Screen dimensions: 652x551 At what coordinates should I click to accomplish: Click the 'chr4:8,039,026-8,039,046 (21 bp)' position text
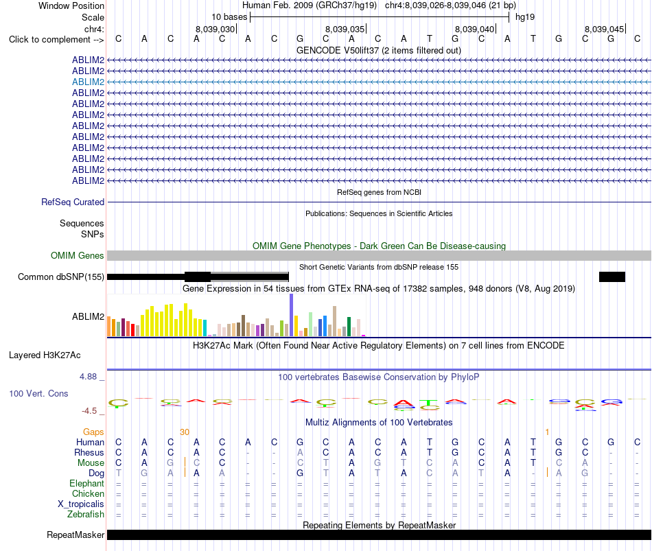450,5
